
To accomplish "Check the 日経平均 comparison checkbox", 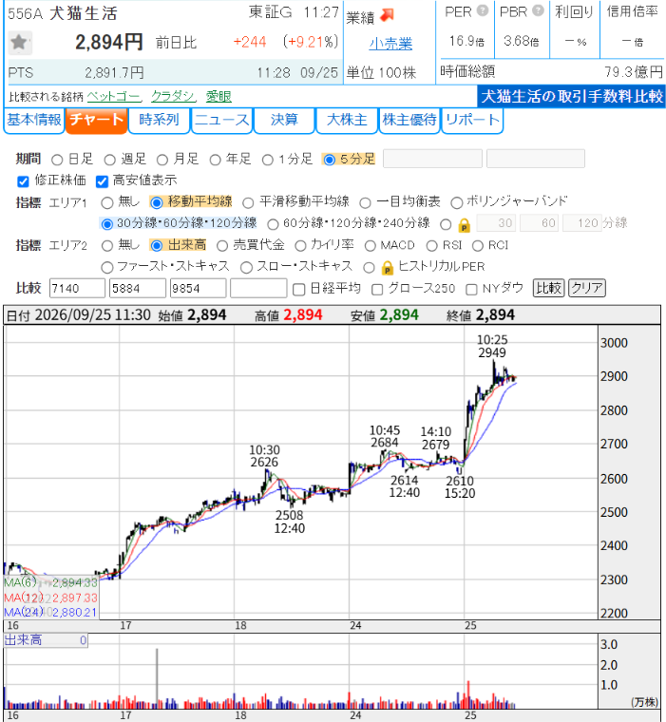I will tap(299, 290).
